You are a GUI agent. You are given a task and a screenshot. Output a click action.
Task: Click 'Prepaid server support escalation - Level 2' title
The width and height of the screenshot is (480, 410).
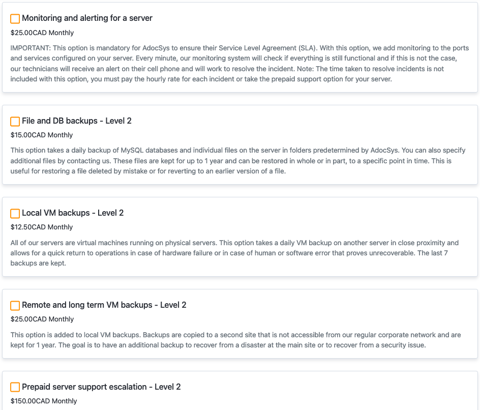(101, 387)
